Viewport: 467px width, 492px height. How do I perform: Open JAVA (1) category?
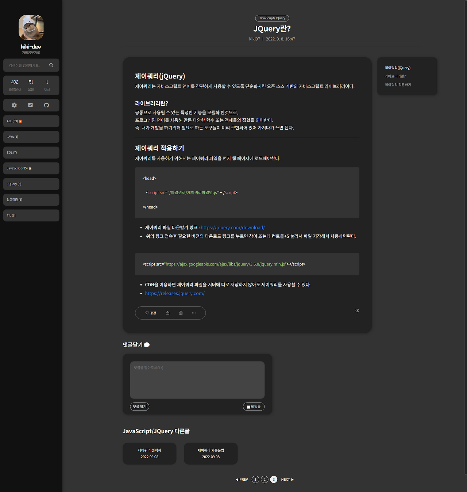point(31,137)
